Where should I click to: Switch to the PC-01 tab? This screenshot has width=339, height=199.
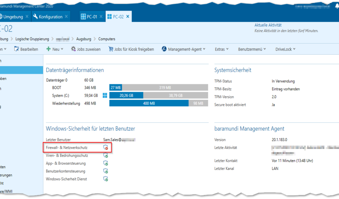[92, 17]
